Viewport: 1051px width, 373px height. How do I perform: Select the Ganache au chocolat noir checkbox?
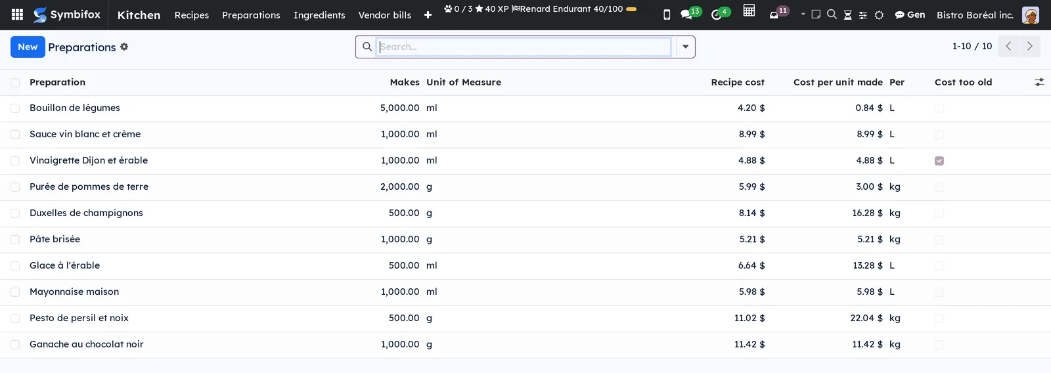coord(15,345)
